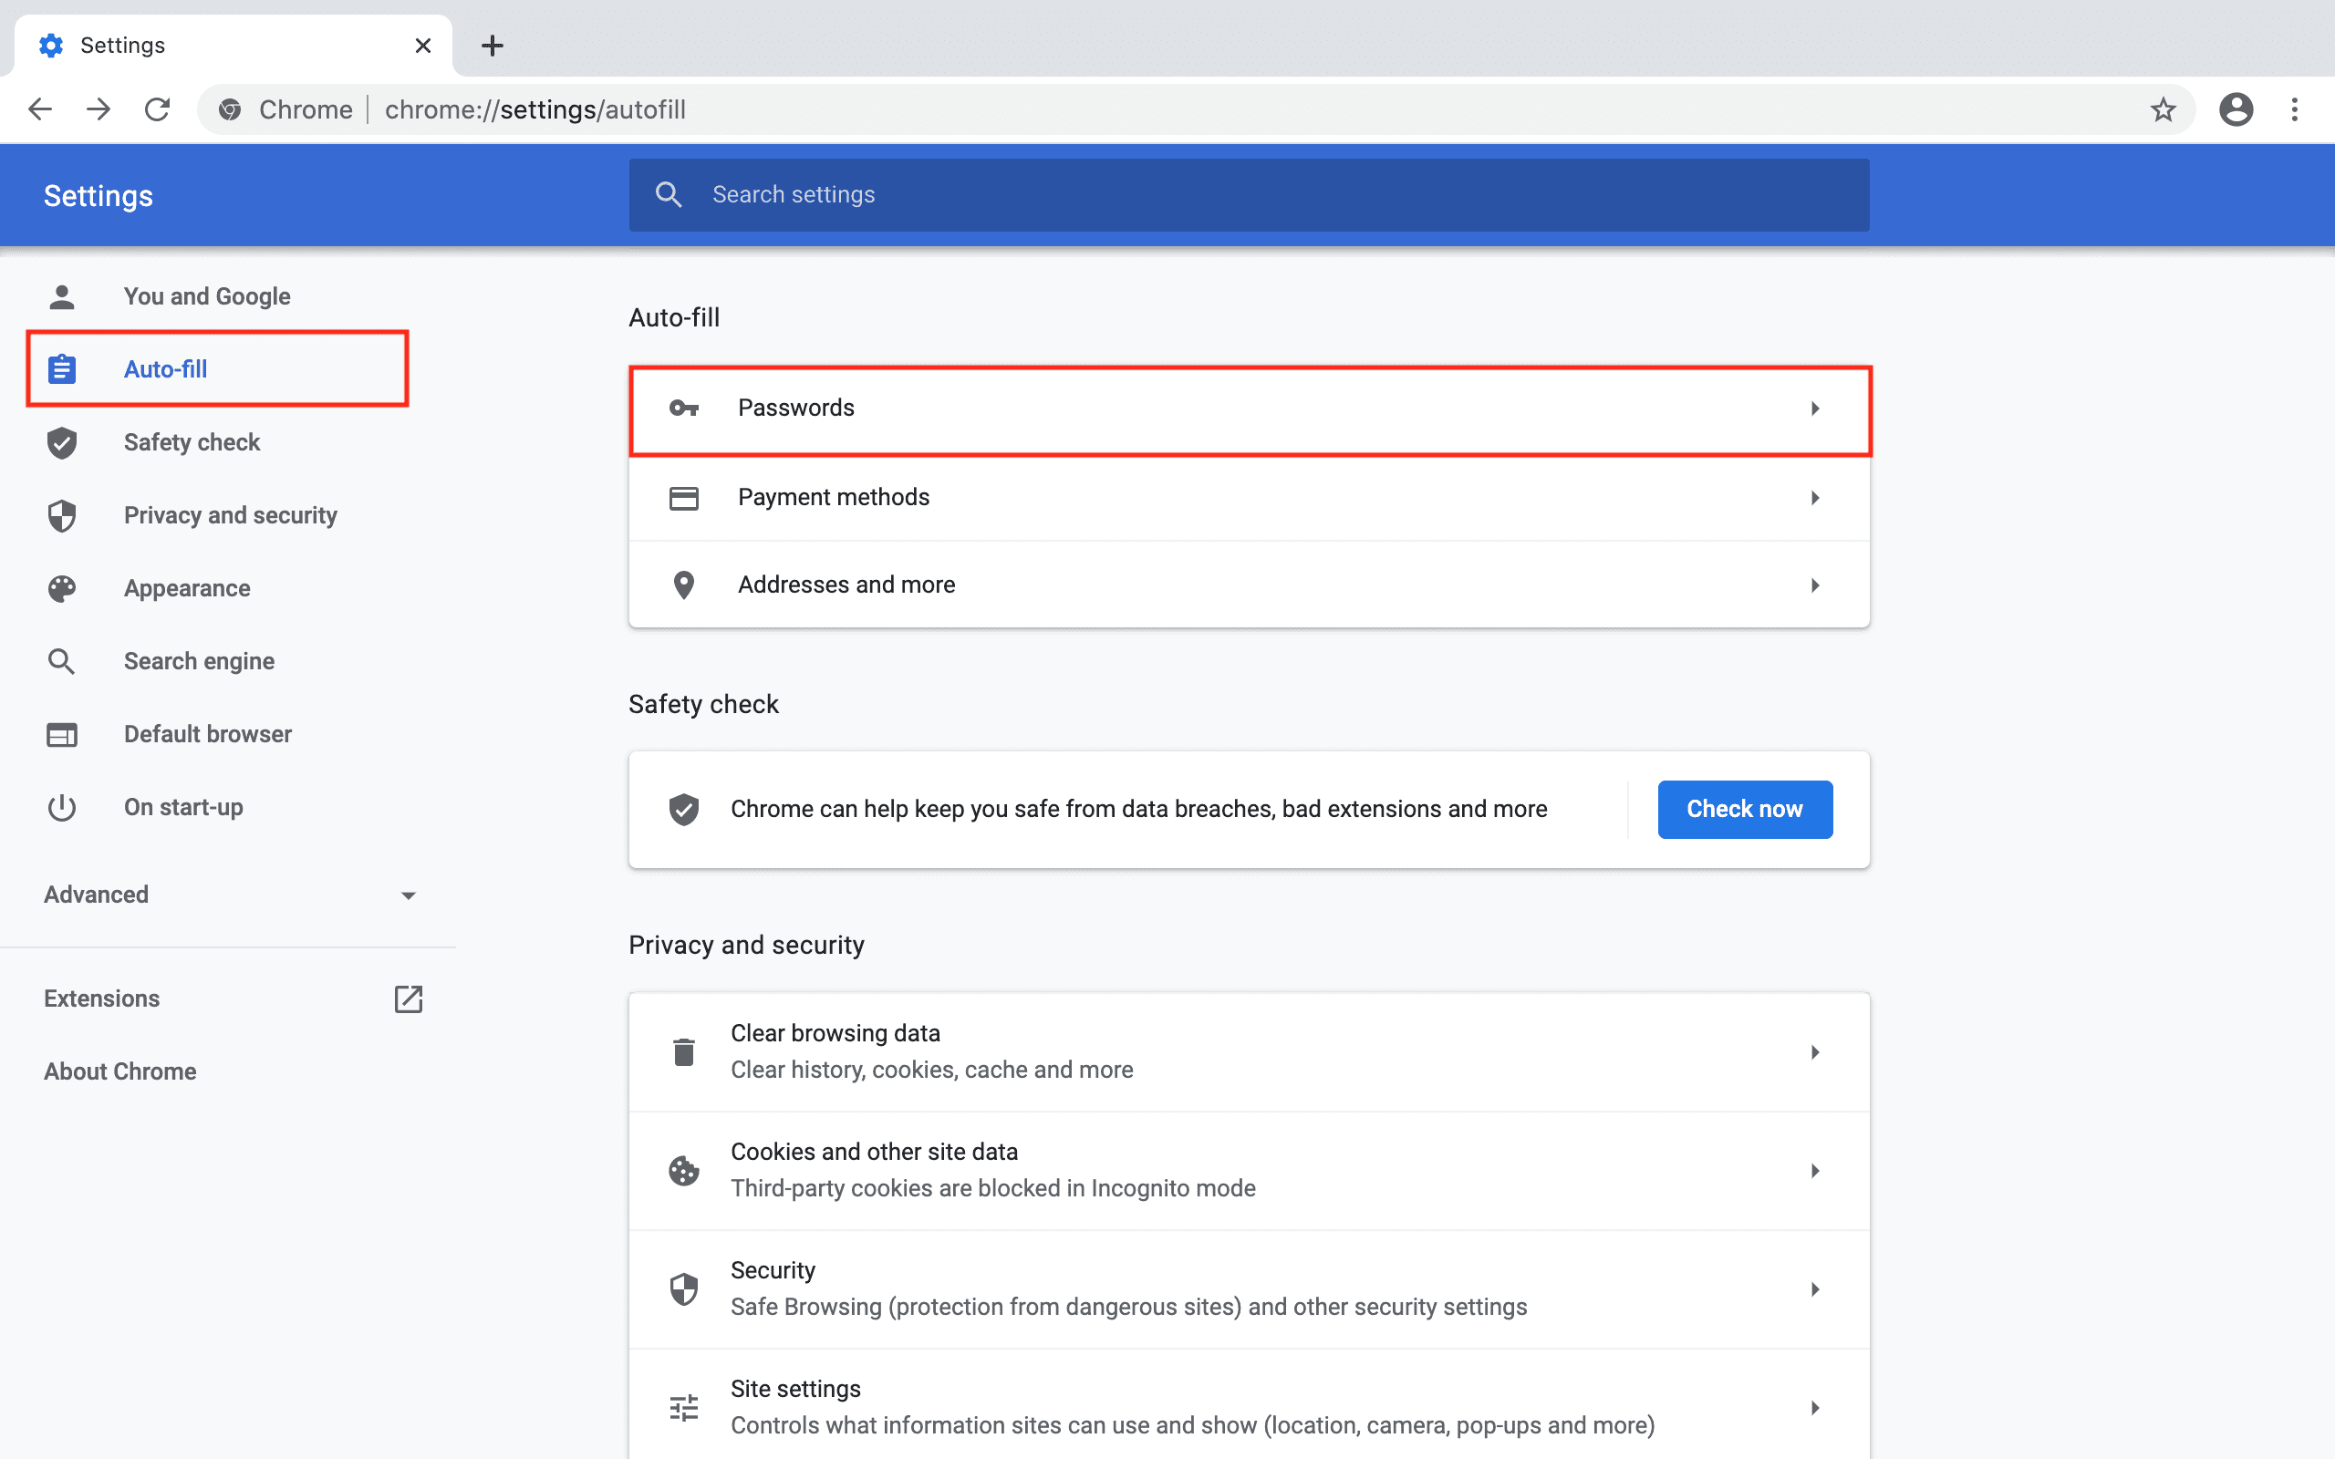
Task: Expand Payment methods row arrow
Action: (x=1815, y=498)
